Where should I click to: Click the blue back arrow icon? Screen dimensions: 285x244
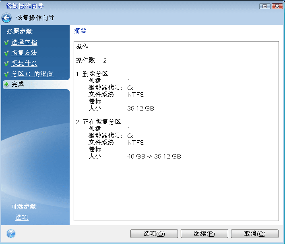[x=6, y=18]
